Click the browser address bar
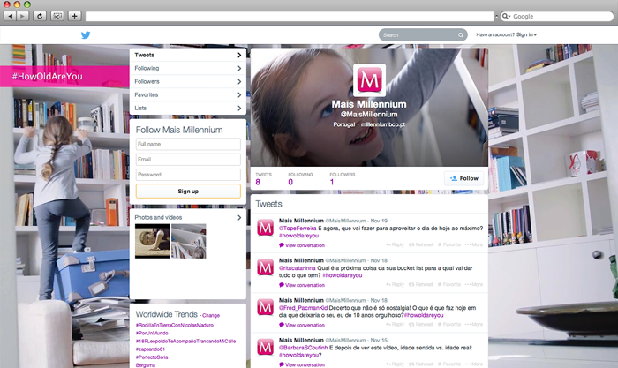Viewport: 618px width, 368px height. click(290, 16)
